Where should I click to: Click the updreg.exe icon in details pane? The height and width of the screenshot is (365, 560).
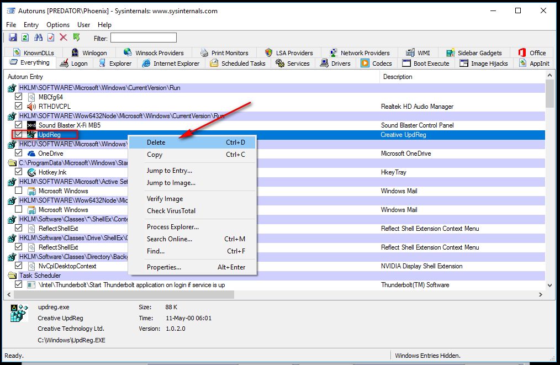click(19, 313)
